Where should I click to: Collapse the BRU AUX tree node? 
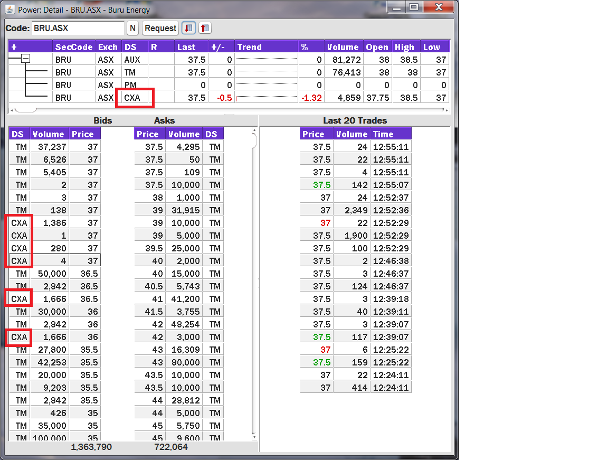[x=25, y=59]
